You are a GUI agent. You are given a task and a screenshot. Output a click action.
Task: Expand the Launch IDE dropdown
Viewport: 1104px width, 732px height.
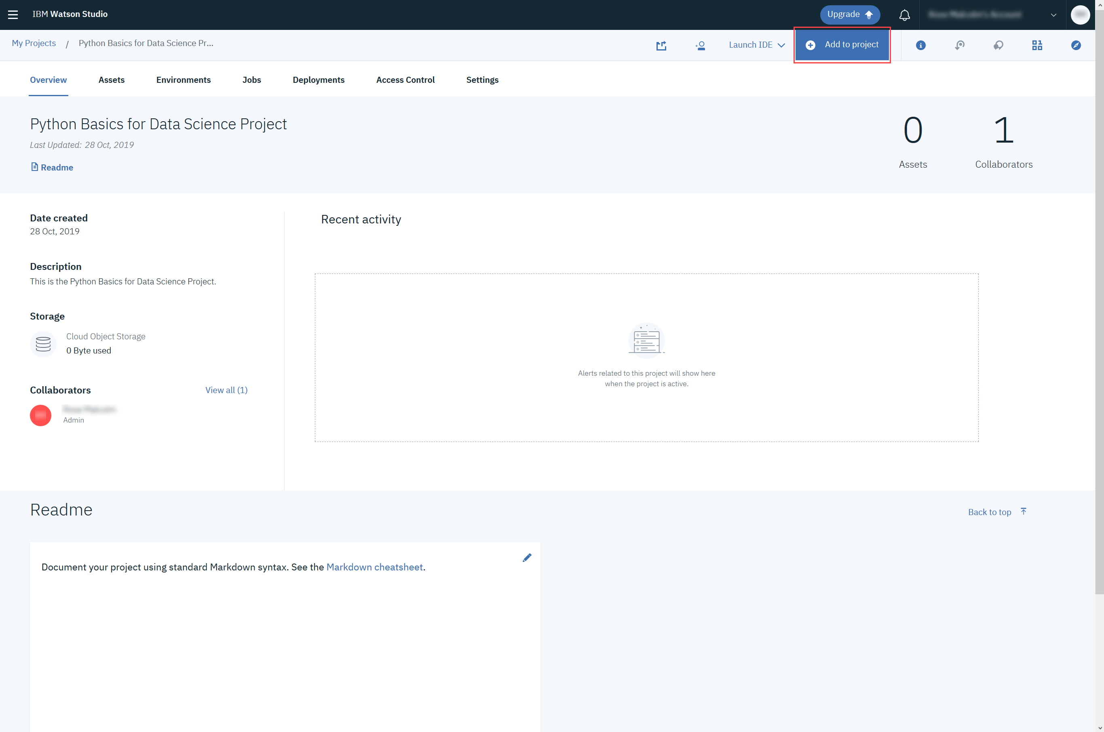[756, 45]
